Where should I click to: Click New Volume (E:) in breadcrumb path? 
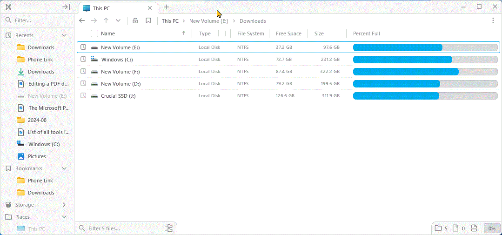(209, 21)
